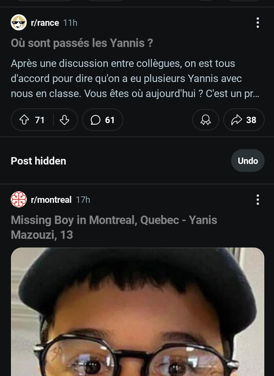Go to the r/rance subreddit
The width and height of the screenshot is (274, 376).
tap(45, 23)
